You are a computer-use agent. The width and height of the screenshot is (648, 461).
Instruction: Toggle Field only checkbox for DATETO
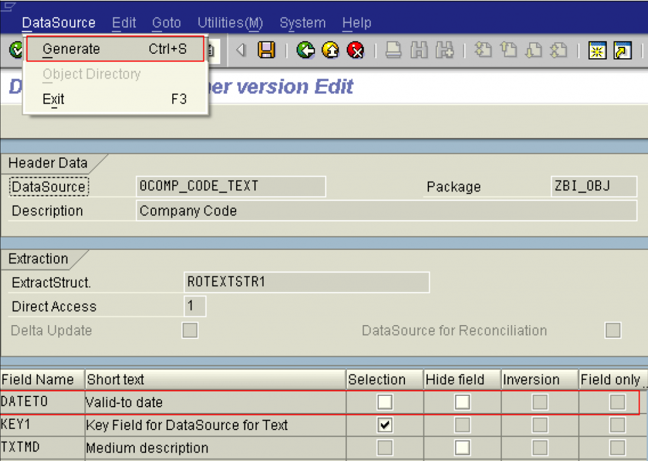click(618, 402)
